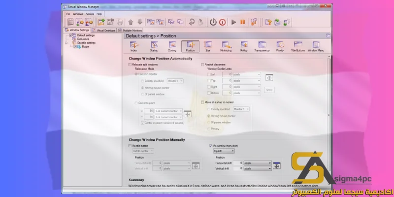Click the Horizontal shift value field under window menu

[x=238, y=163]
